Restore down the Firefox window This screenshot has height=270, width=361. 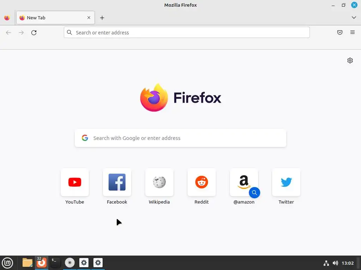[x=343, y=5]
